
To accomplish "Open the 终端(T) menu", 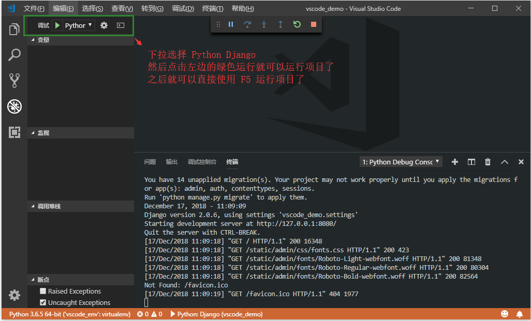I will (x=213, y=8).
